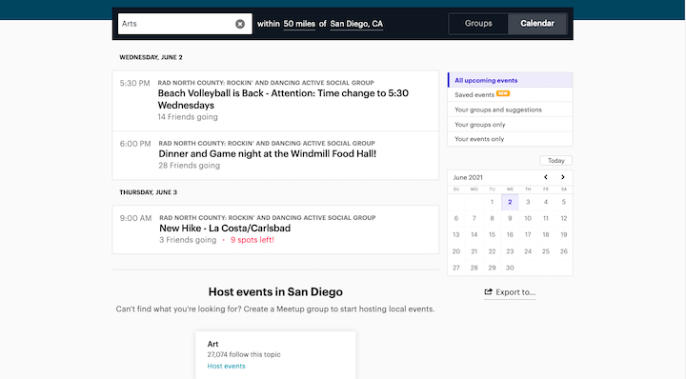Click '28 Friends going' text
The image size is (686, 379).
(x=189, y=166)
